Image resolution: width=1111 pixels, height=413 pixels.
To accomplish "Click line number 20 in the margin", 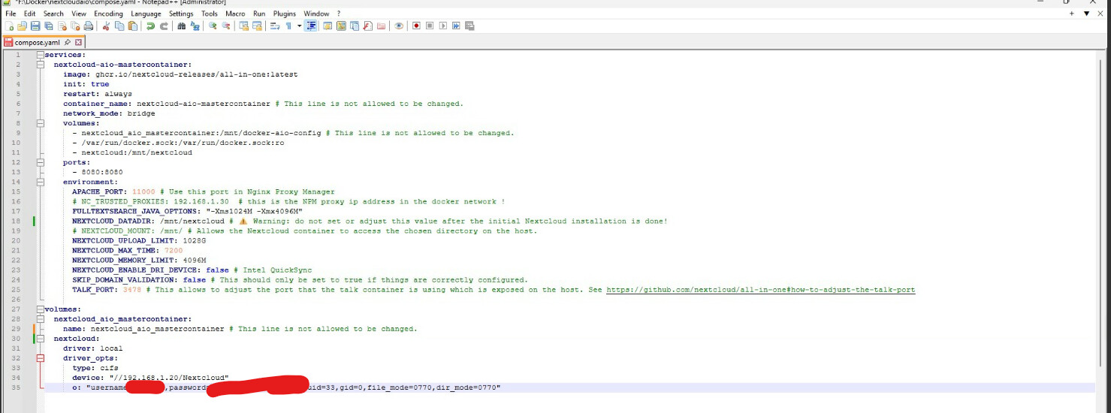I will click(x=18, y=240).
